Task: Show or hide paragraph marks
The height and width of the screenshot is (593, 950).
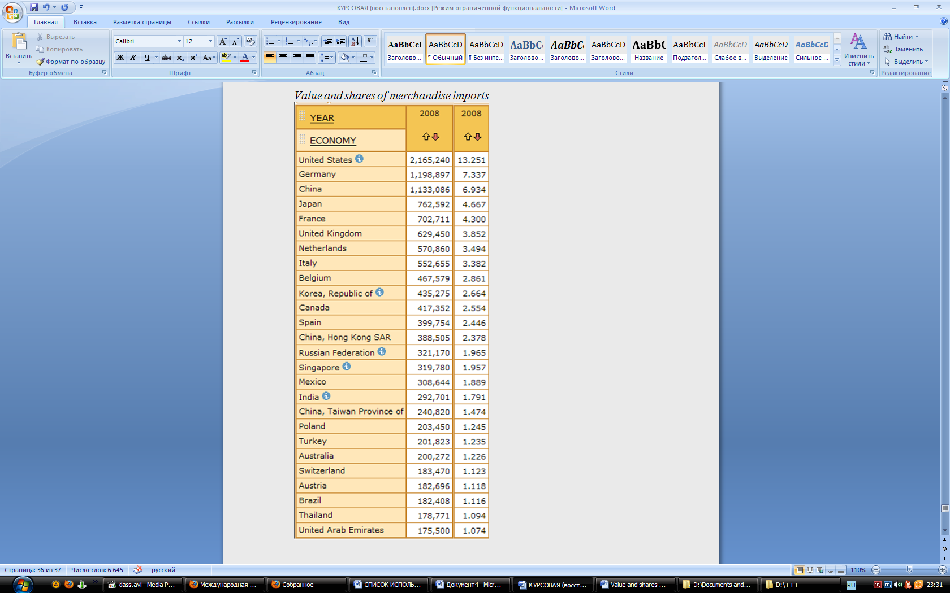Action: click(x=370, y=41)
